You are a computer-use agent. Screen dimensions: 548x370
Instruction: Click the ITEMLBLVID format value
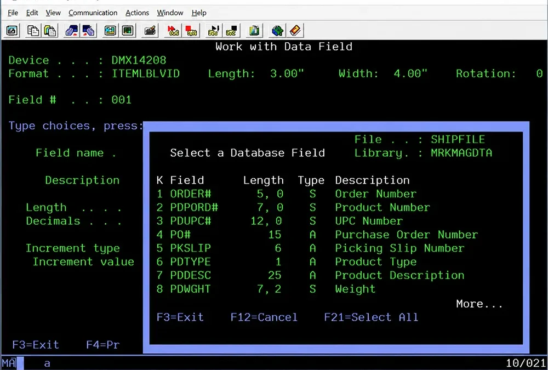click(145, 74)
